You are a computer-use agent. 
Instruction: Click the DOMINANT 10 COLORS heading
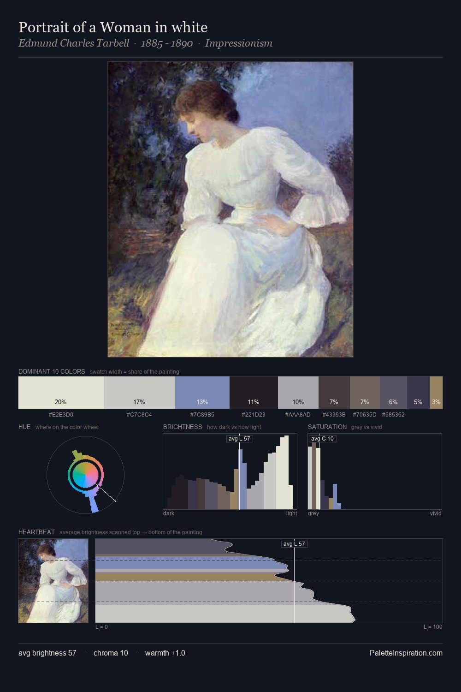tap(52, 371)
